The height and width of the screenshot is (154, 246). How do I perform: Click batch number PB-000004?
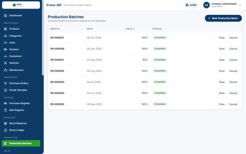pos(57,82)
